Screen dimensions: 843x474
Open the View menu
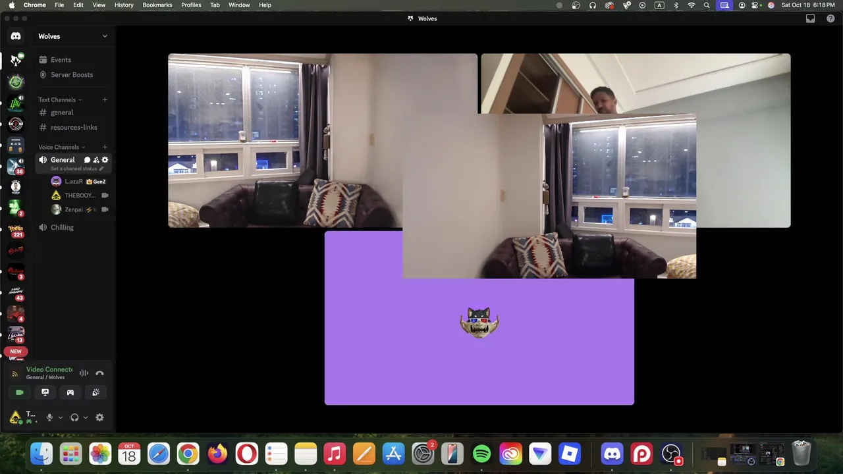99,5
